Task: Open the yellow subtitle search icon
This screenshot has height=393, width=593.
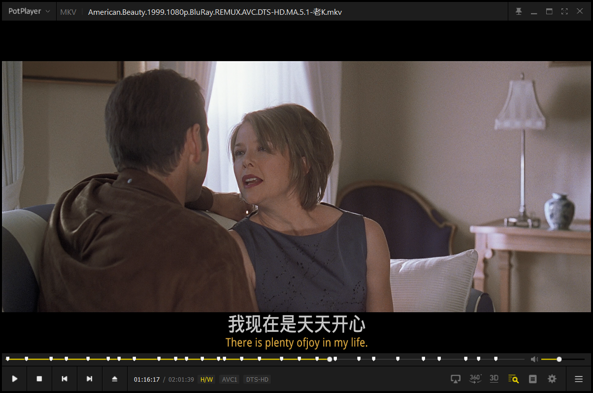Action: [x=513, y=379]
